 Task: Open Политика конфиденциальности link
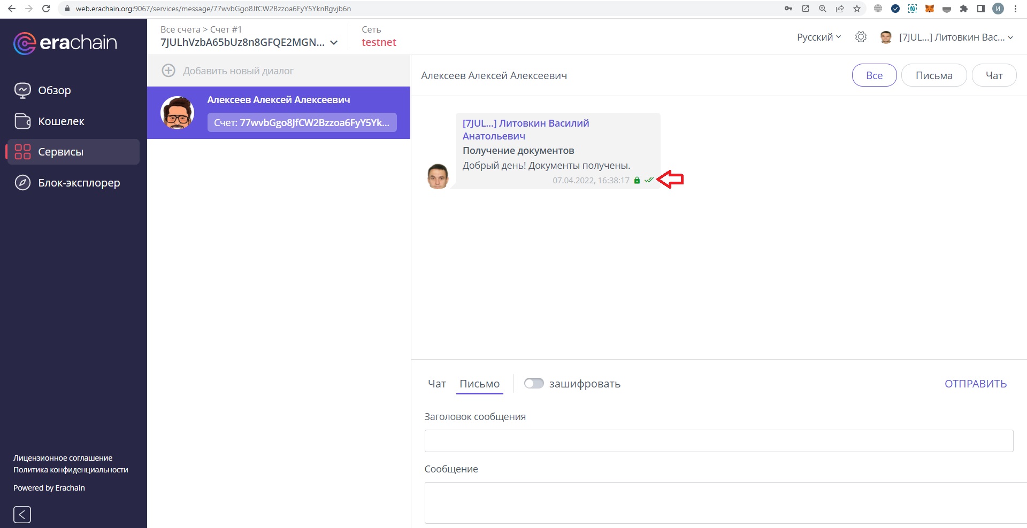coord(71,470)
